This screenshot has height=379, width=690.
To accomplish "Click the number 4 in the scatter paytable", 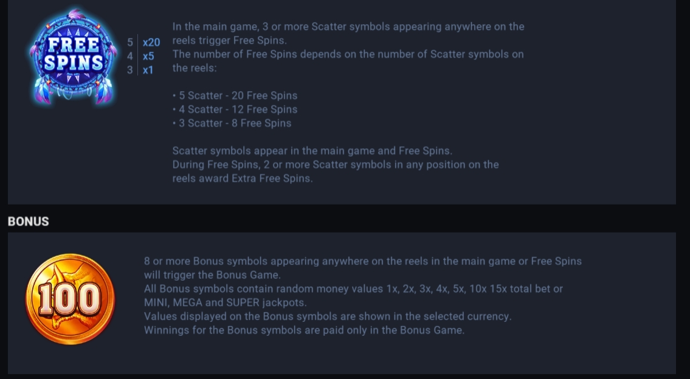I will tap(130, 56).
